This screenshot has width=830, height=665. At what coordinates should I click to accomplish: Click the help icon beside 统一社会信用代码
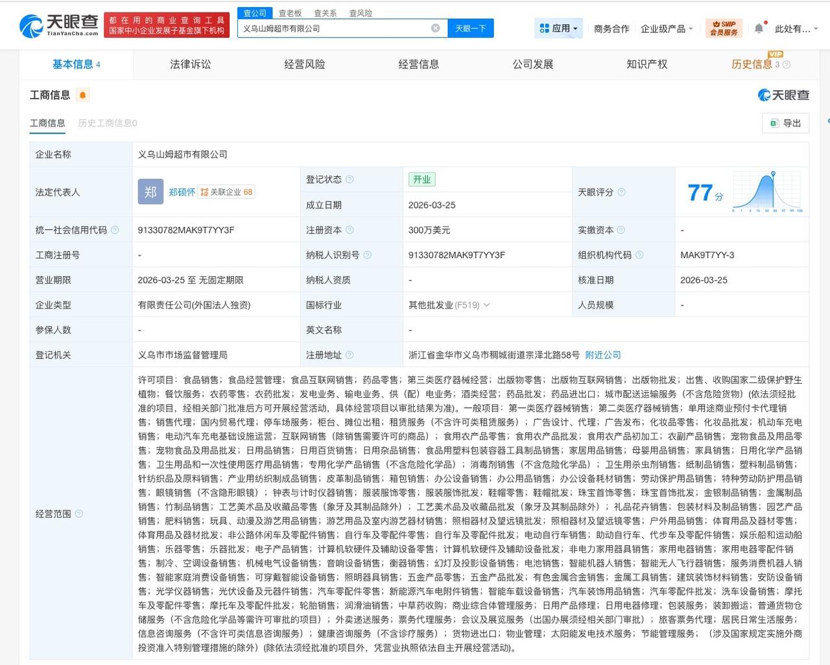(x=114, y=229)
